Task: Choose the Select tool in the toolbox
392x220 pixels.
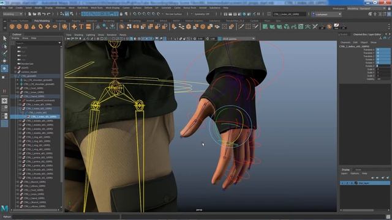Action: [4, 38]
